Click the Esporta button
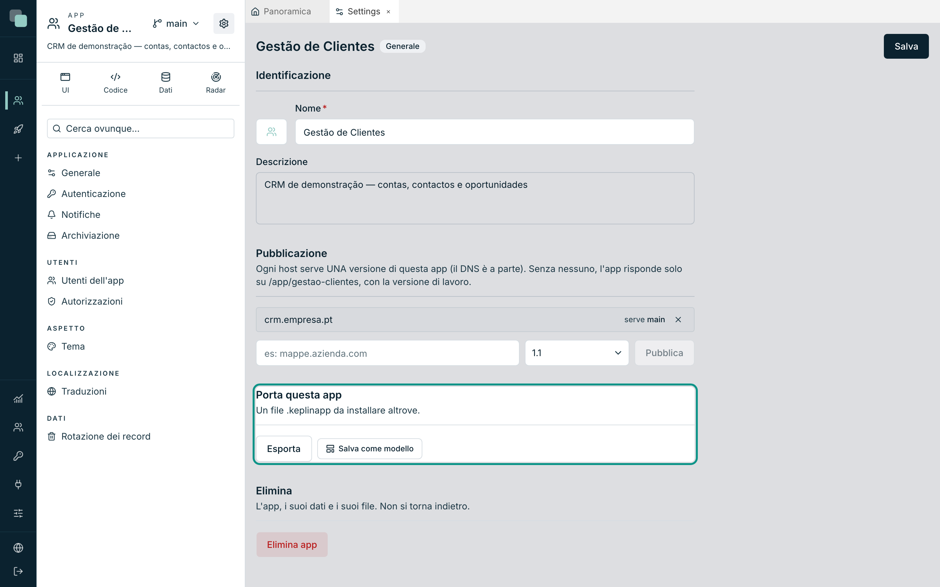Image resolution: width=940 pixels, height=587 pixels. click(284, 449)
